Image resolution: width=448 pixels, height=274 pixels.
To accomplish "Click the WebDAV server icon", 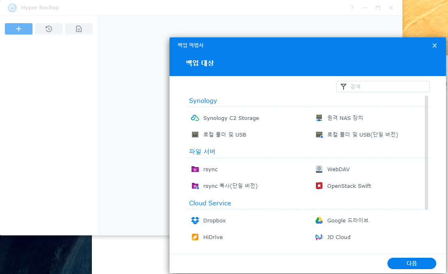I will (319, 169).
